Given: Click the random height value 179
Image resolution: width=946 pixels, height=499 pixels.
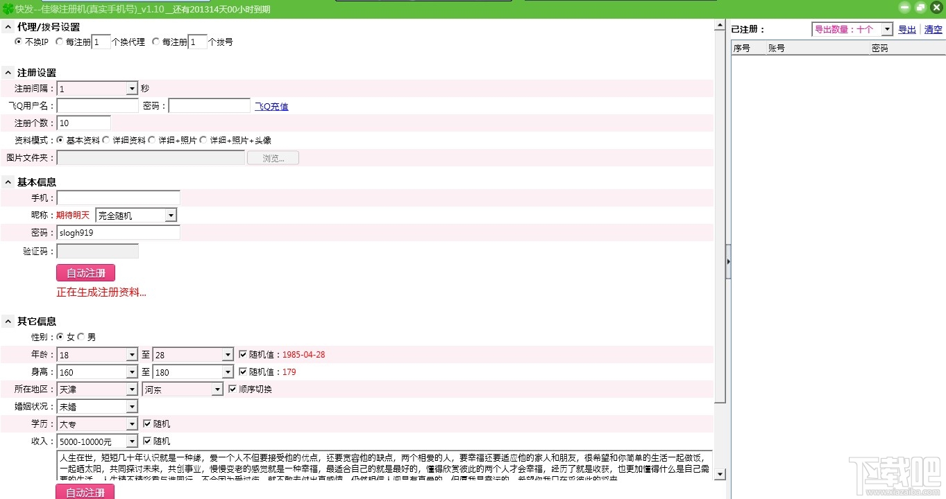Looking at the screenshot, I should coord(289,372).
